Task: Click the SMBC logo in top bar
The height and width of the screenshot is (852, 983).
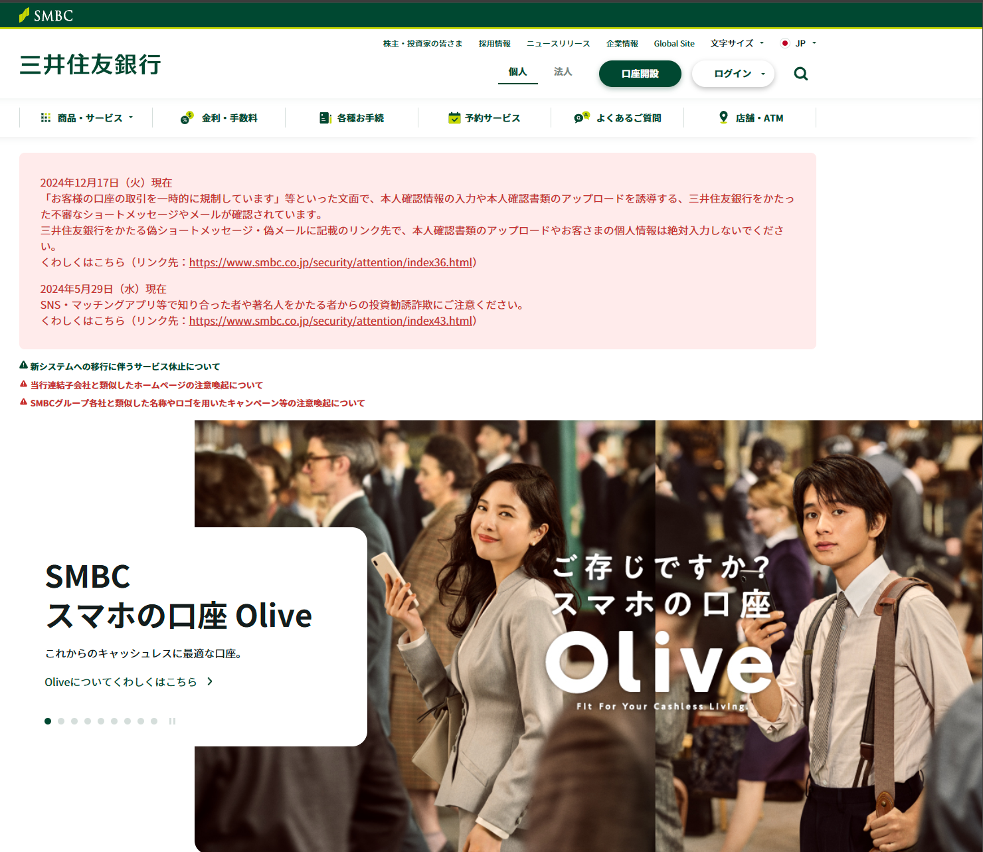Action: pos(46,15)
